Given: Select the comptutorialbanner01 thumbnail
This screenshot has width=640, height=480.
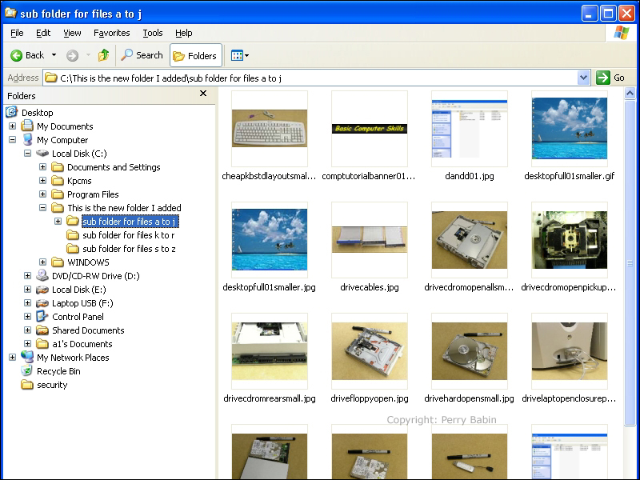Looking at the screenshot, I should (370, 129).
